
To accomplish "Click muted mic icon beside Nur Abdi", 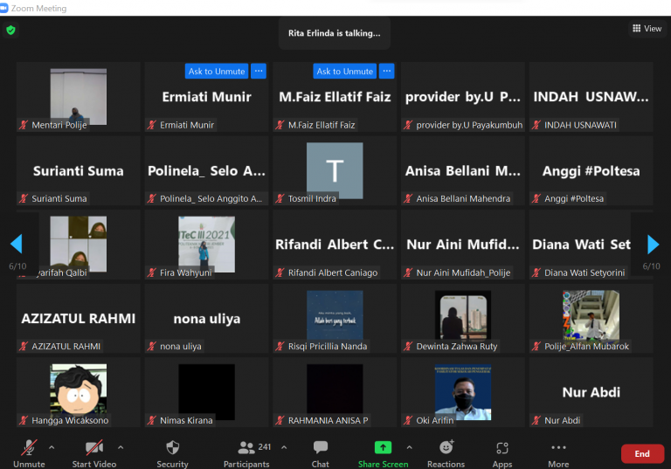I will [x=536, y=421].
